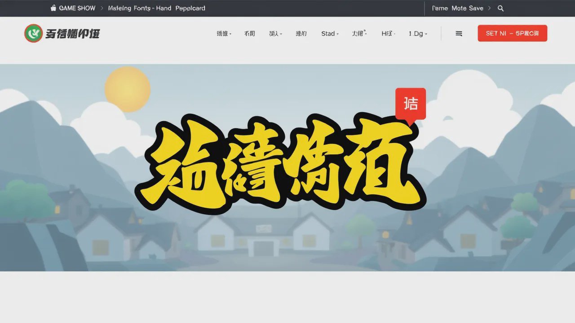Open the hamburger menu icon

tap(459, 34)
